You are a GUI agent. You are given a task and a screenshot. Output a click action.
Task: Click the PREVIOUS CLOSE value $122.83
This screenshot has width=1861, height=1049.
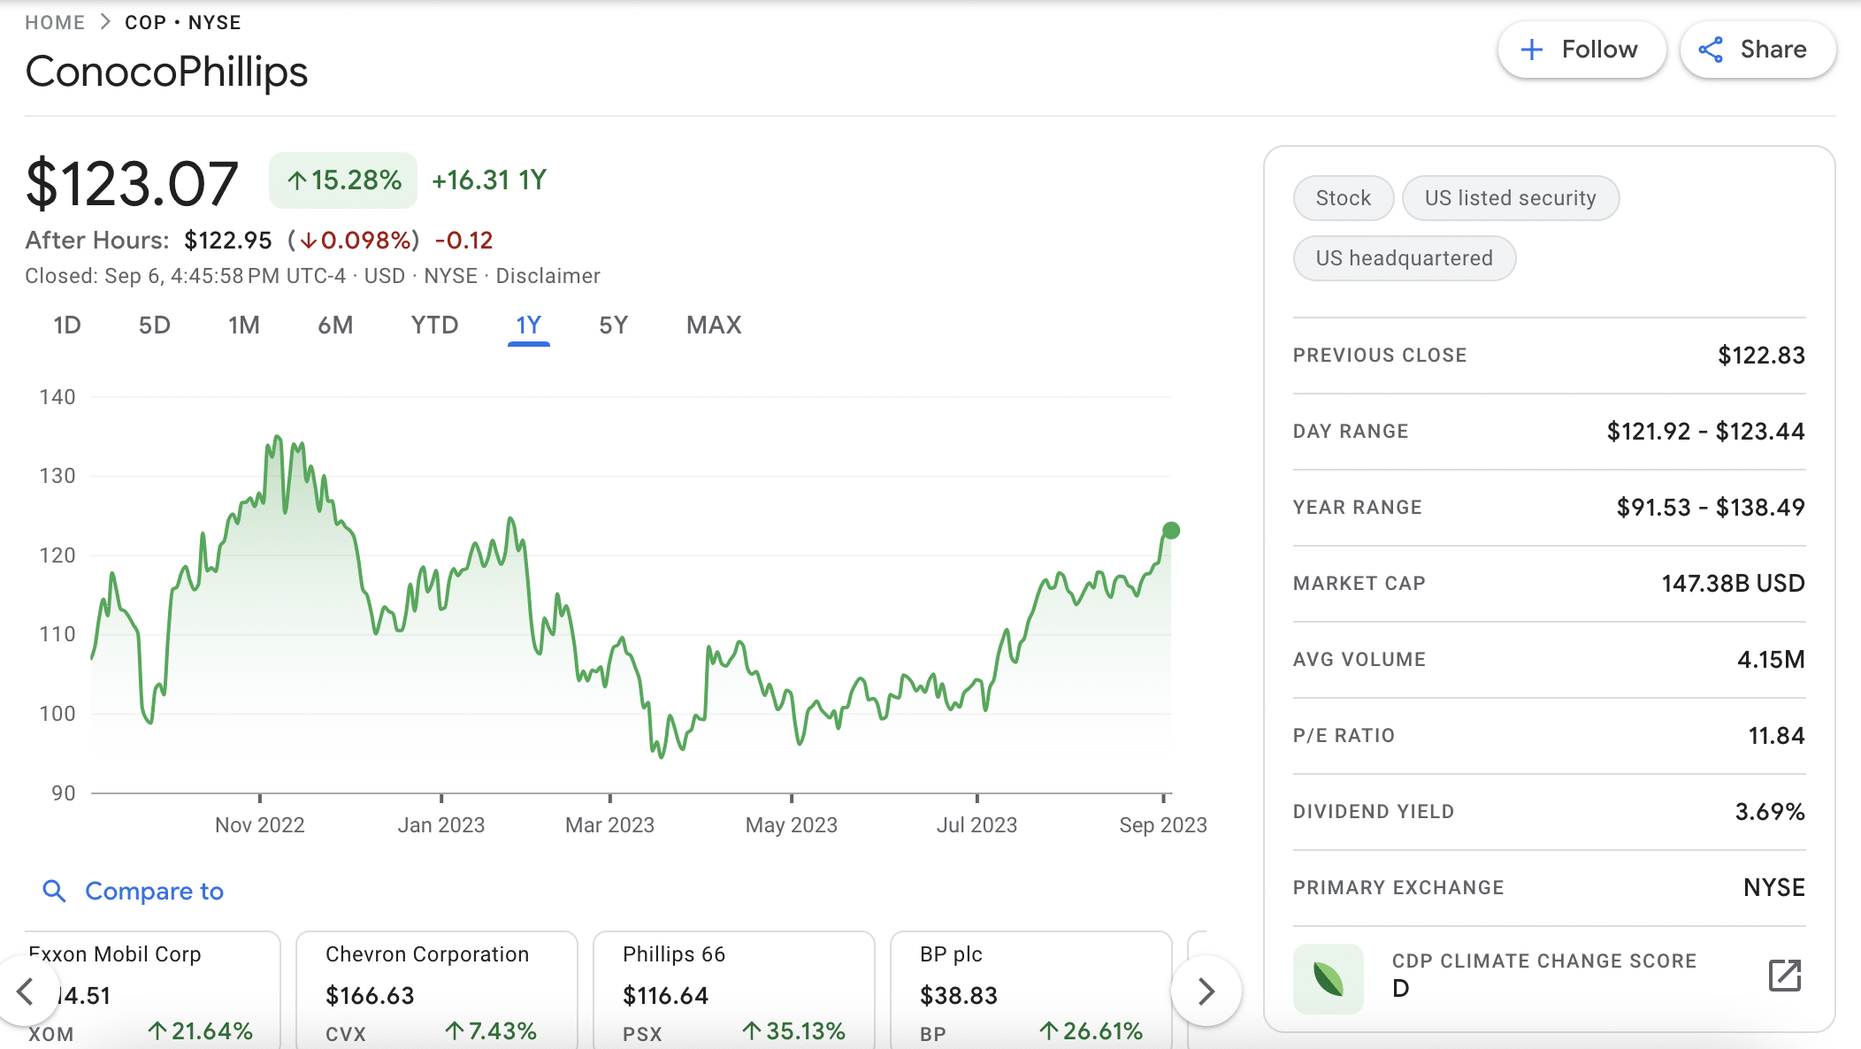1761,356
